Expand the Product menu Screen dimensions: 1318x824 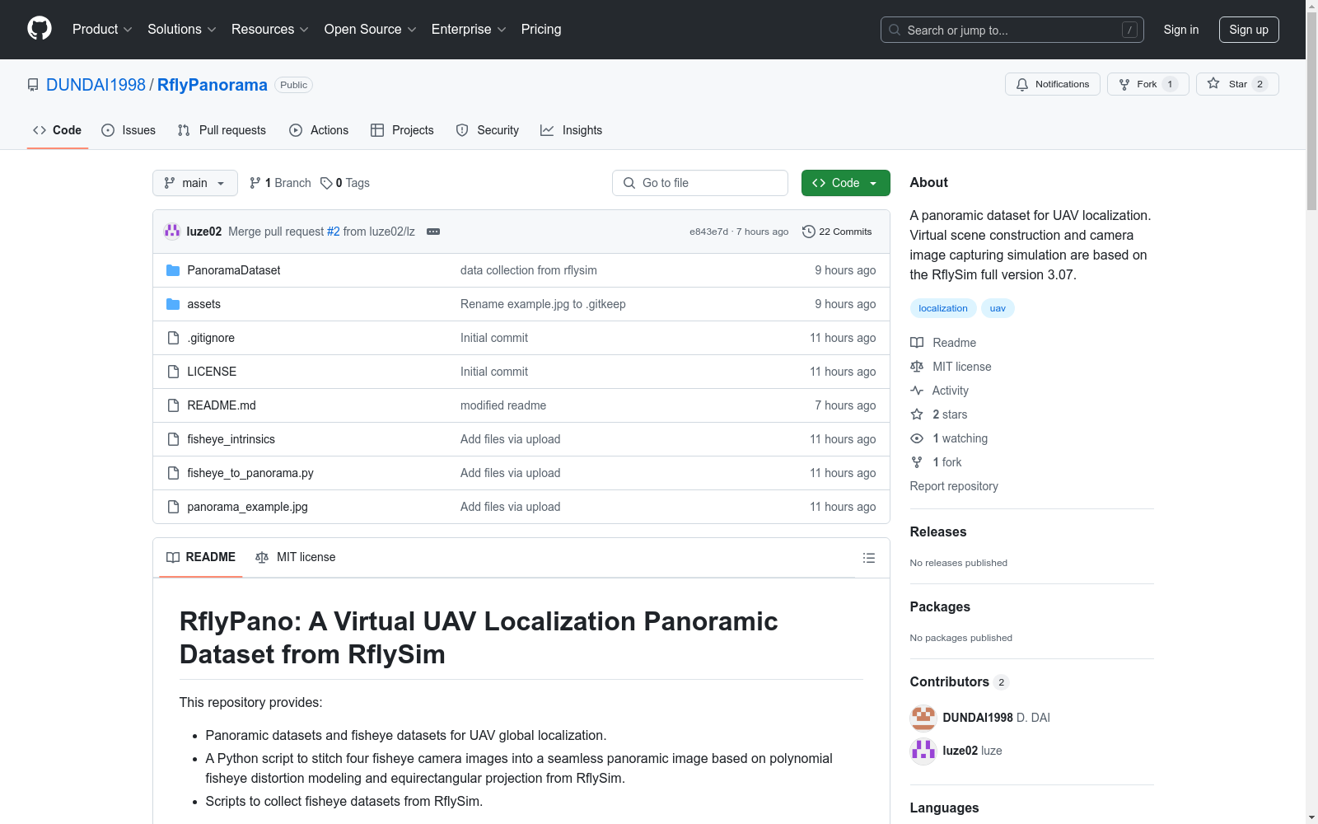(x=102, y=29)
